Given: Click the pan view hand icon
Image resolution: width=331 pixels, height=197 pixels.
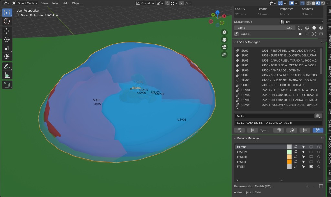Looking at the screenshot, I should click(x=224, y=40).
